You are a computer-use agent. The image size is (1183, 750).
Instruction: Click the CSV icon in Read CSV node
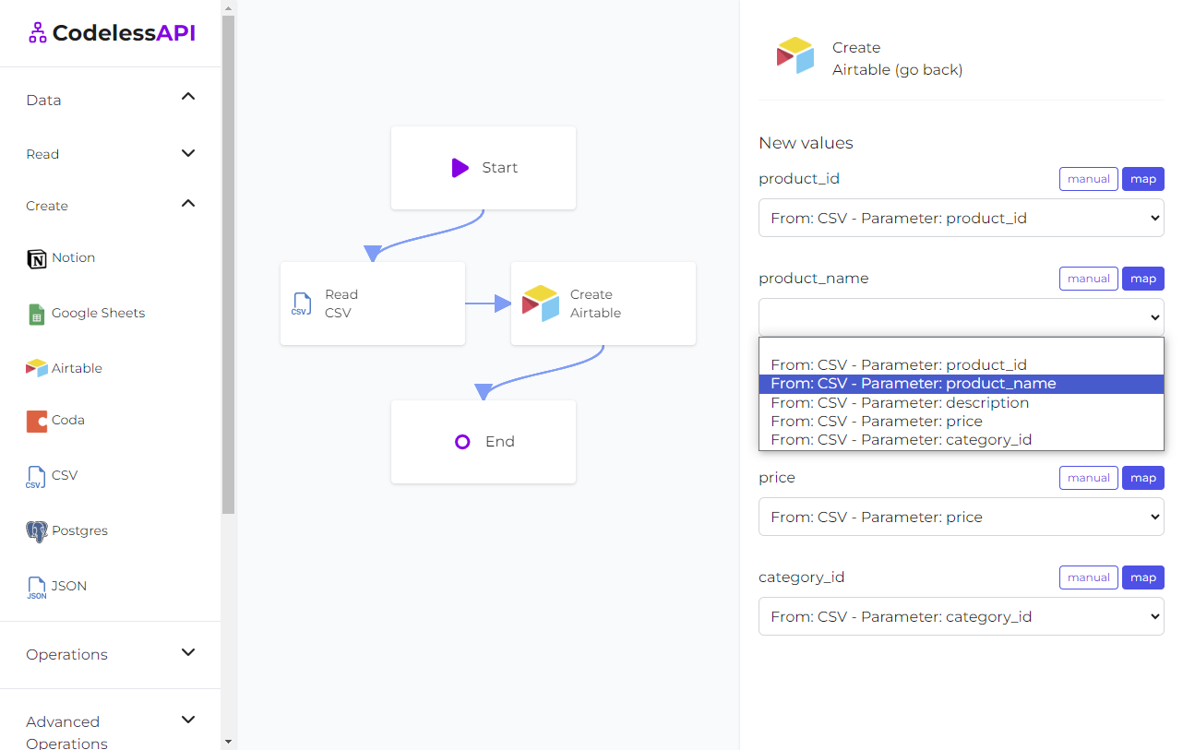[301, 304]
